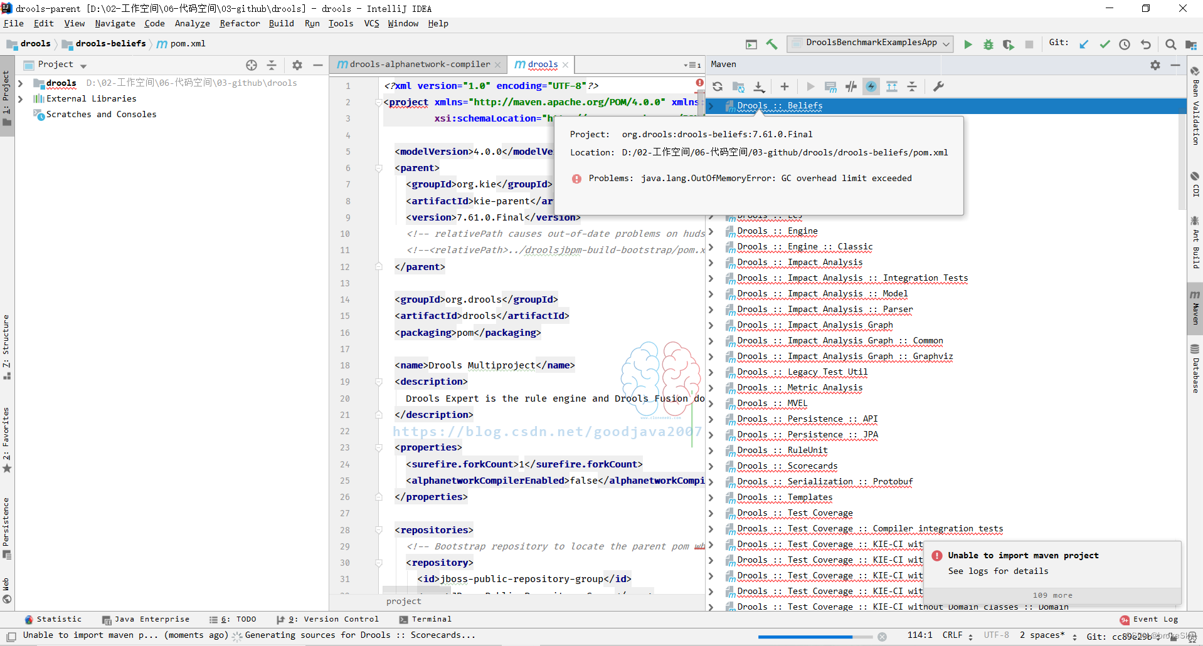Open line separator CRLF selector
Screen dimensions: 1203x646
[x=957, y=635]
